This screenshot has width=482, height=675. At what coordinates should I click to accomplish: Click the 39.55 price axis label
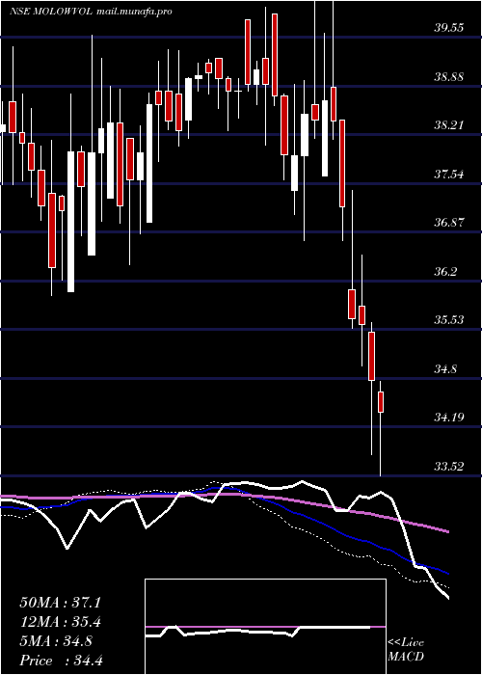click(x=449, y=28)
